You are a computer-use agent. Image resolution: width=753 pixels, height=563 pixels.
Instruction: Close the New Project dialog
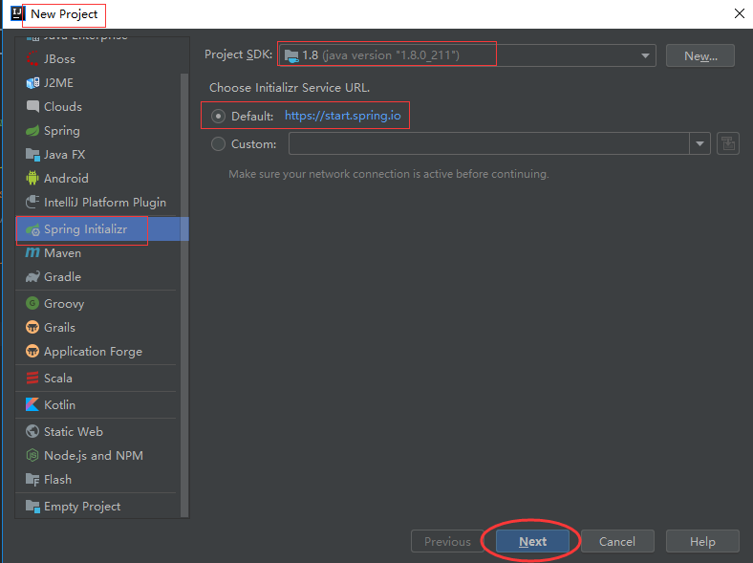pyautogui.click(x=740, y=13)
